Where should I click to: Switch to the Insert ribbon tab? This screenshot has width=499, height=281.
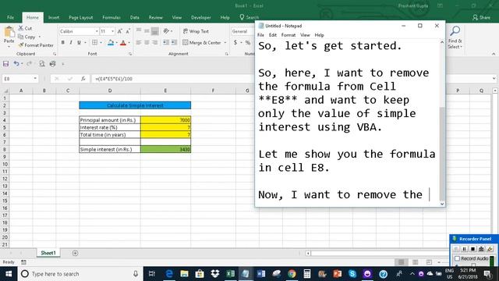(x=54, y=17)
